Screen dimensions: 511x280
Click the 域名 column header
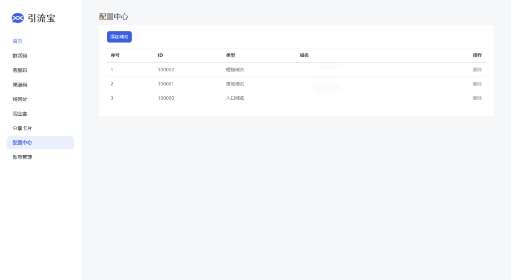point(304,55)
